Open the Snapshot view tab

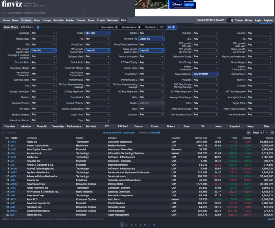tap(234, 126)
